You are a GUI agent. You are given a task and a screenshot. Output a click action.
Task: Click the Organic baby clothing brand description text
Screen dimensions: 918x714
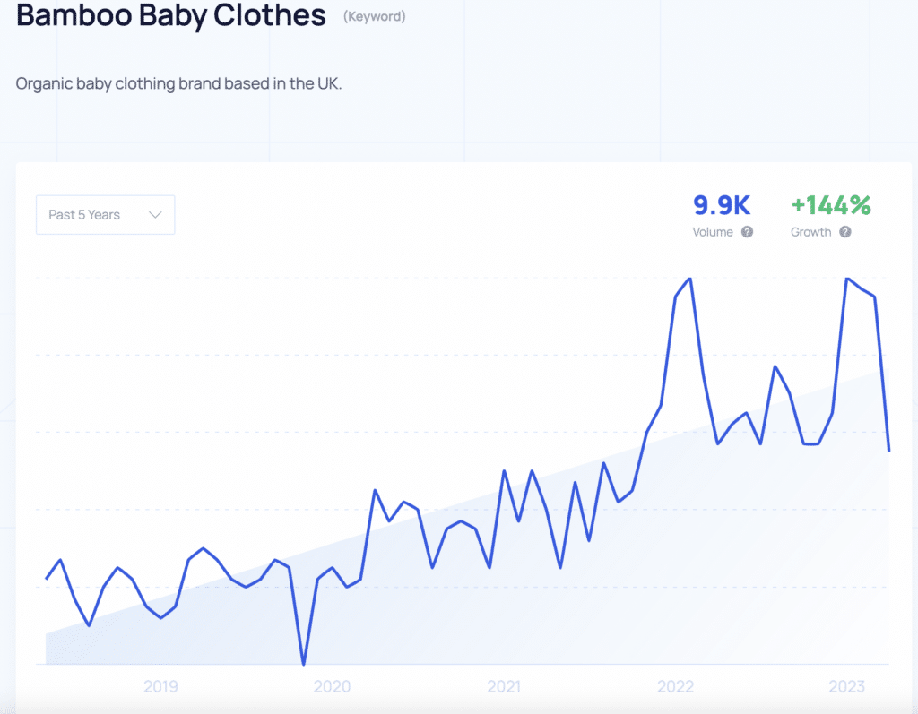(x=178, y=83)
